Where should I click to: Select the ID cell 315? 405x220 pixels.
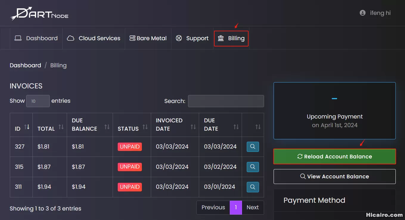coord(21,167)
